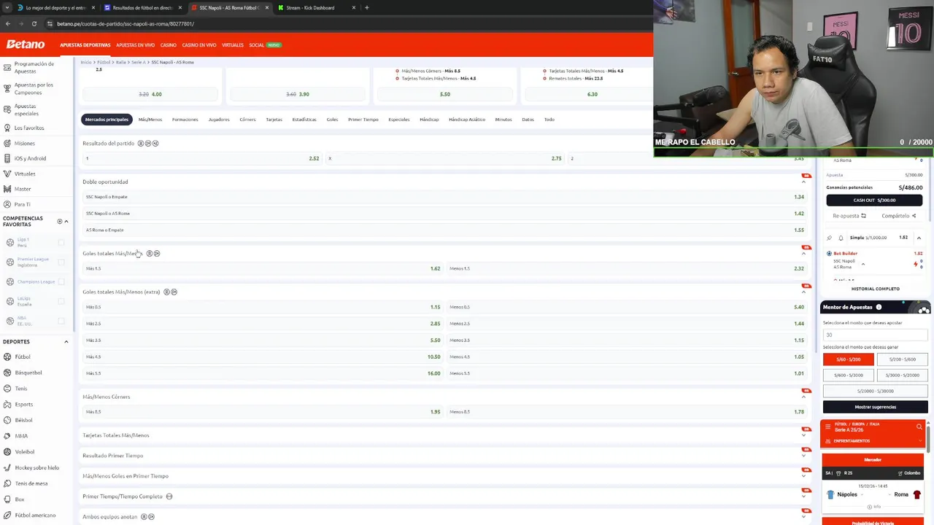Click the Re-apuesta button
The height and width of the screenshot is (525, 934).
pyautogui.click(x=849, y=216)
